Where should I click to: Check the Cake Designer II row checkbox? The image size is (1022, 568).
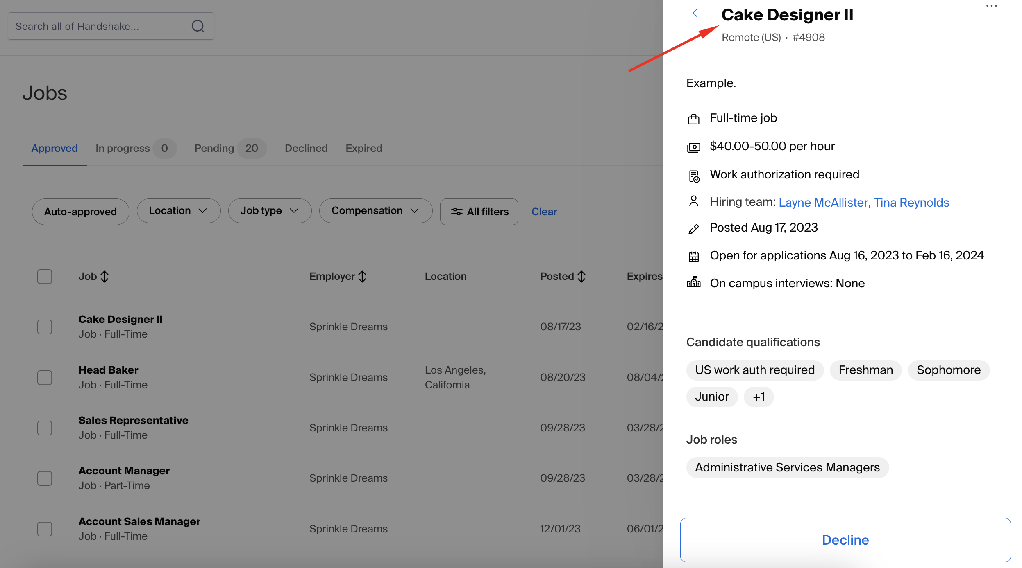click(45, 327)
